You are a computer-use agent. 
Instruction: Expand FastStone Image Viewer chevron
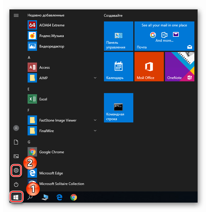[95, 120]
